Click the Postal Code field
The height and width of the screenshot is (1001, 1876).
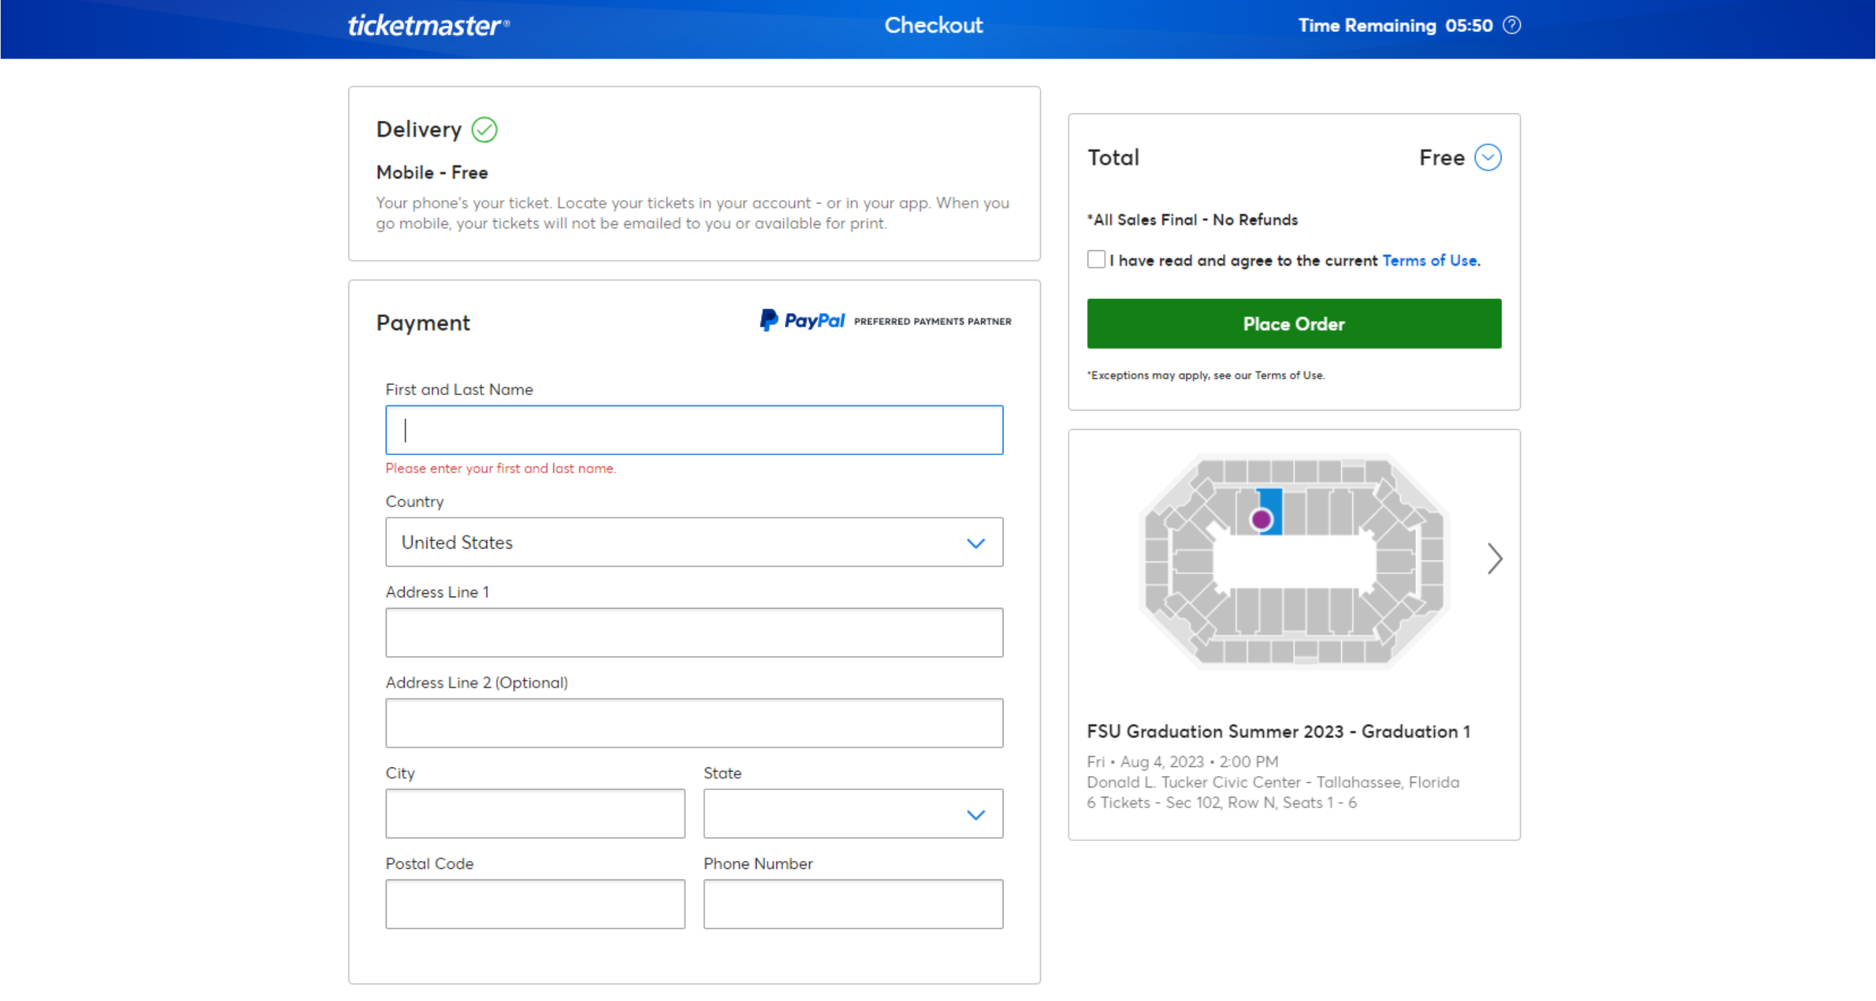535,904
